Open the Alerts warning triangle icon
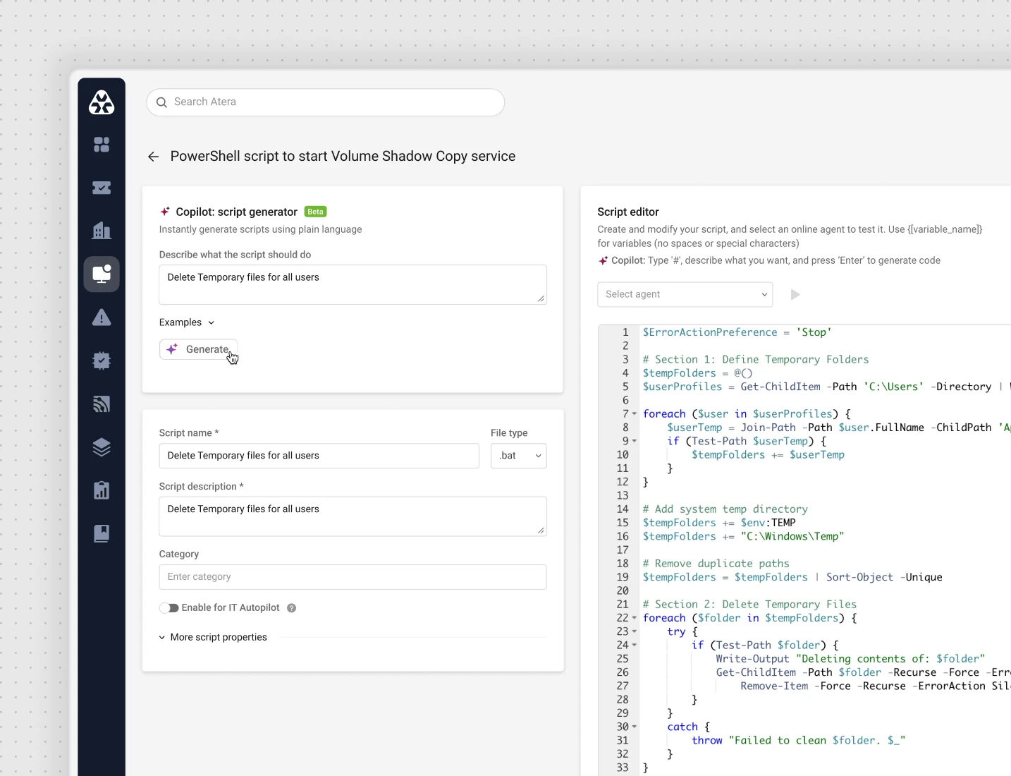Image resolution: width=1011 pixels, height=776 pixels. coord(102,317)
